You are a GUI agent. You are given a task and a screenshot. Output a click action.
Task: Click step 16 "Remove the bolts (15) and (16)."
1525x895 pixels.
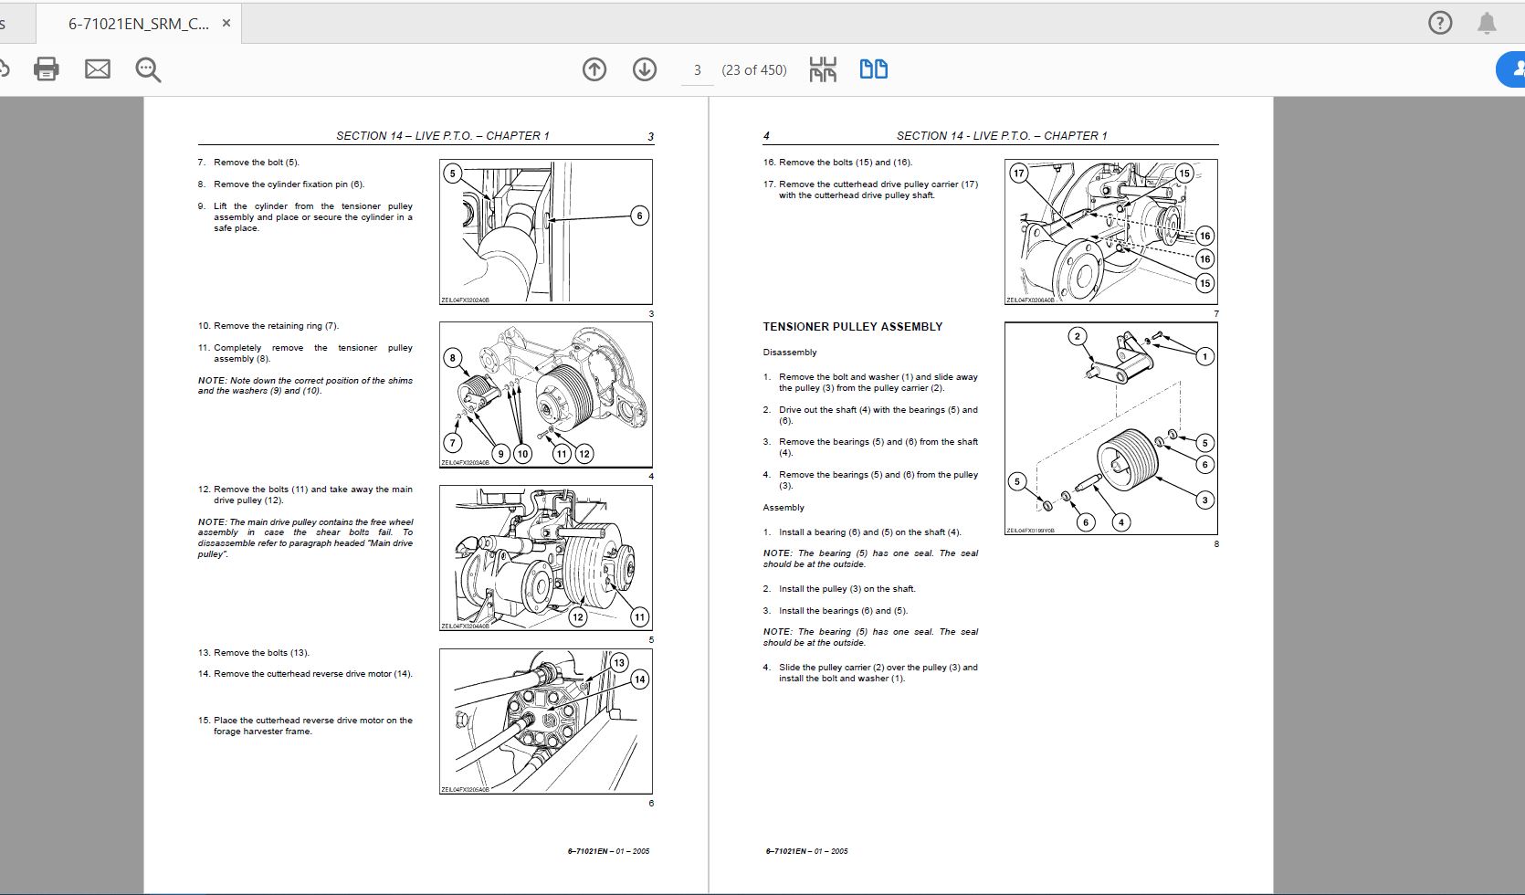coord(838,163)
